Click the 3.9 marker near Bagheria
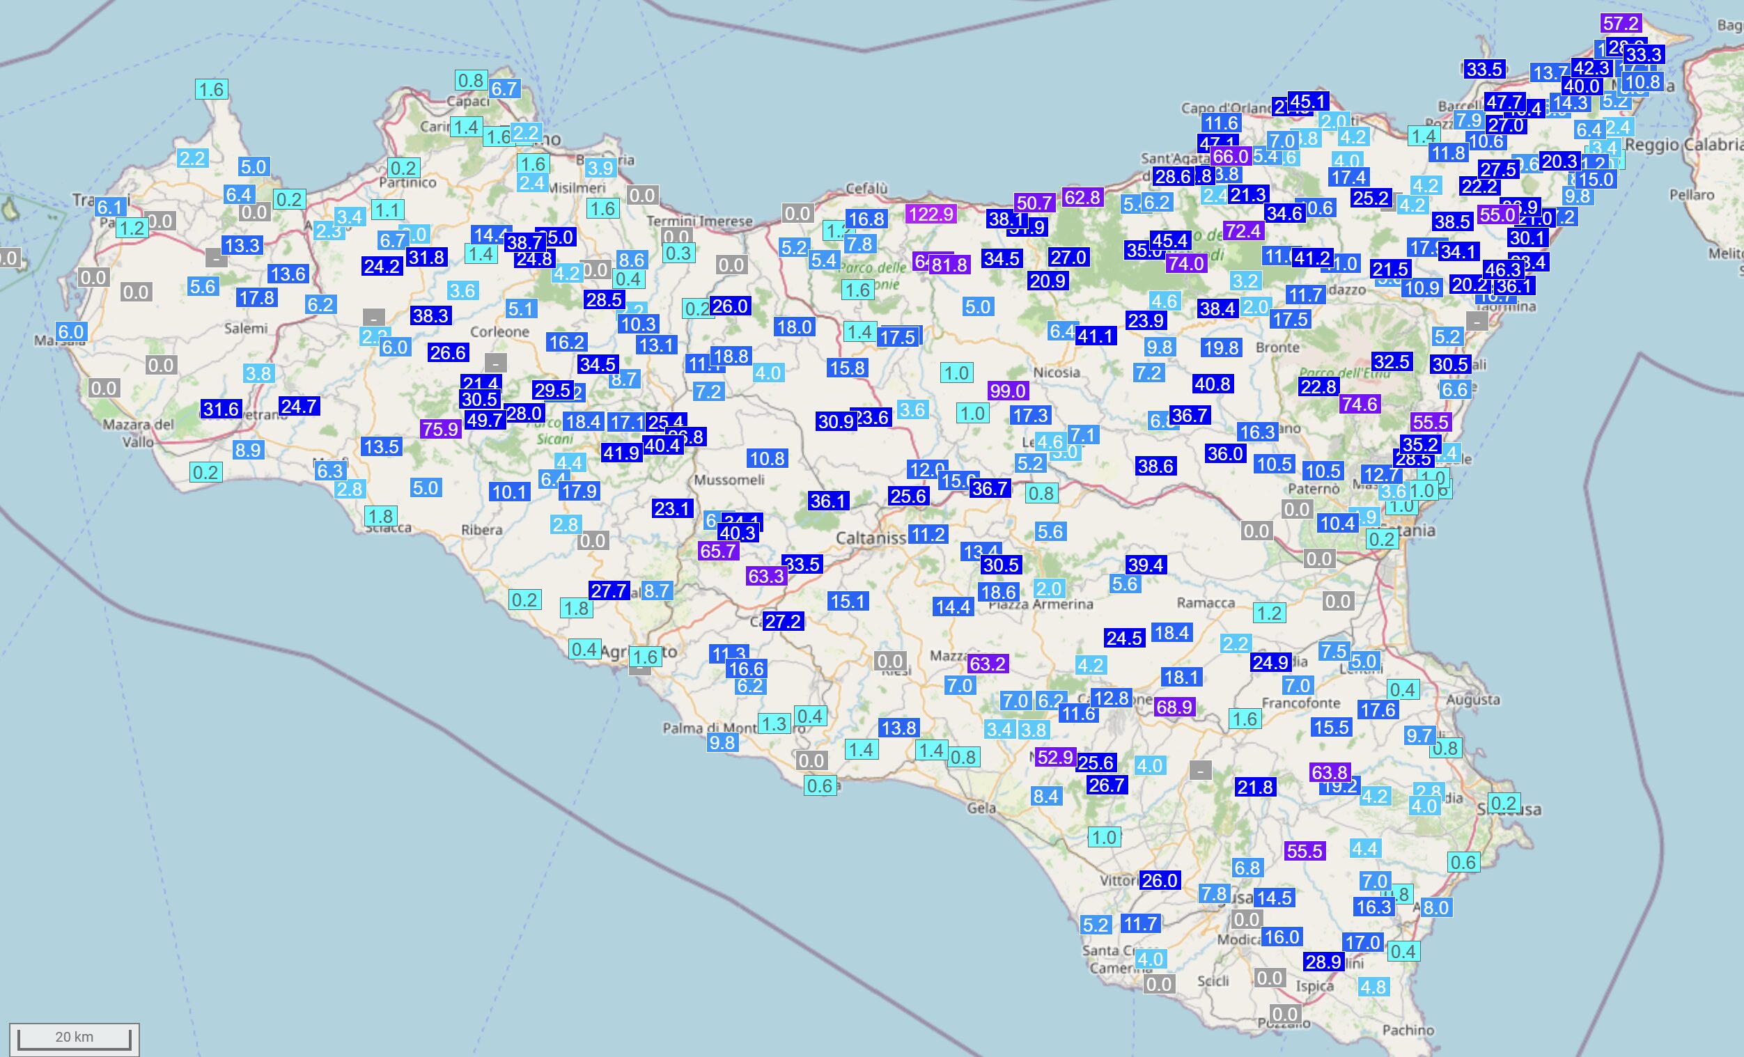This screenshot has height=1057, width=1744. (600, 169)
